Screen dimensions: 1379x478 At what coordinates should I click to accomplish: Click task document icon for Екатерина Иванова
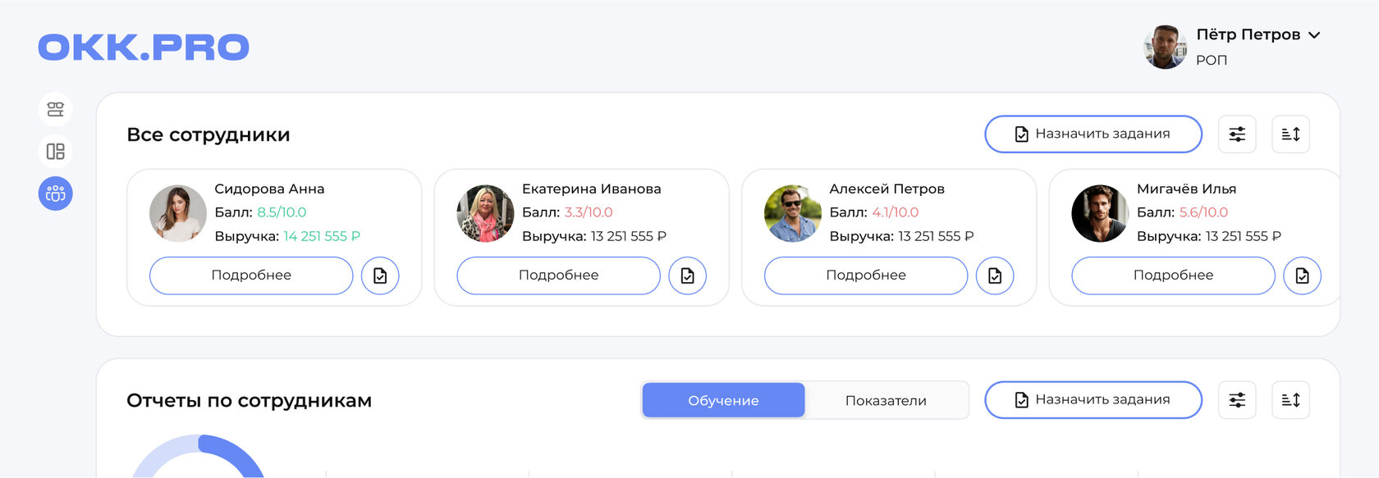pos(688,275)
